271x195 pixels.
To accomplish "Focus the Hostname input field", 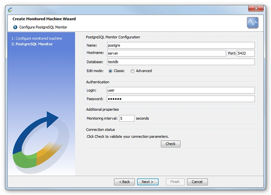I will coord(166,53).
